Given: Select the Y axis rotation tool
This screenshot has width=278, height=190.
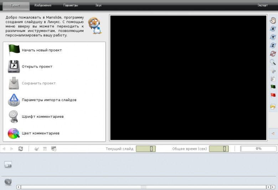Looking at the screenshot, I should coord(273,37).
